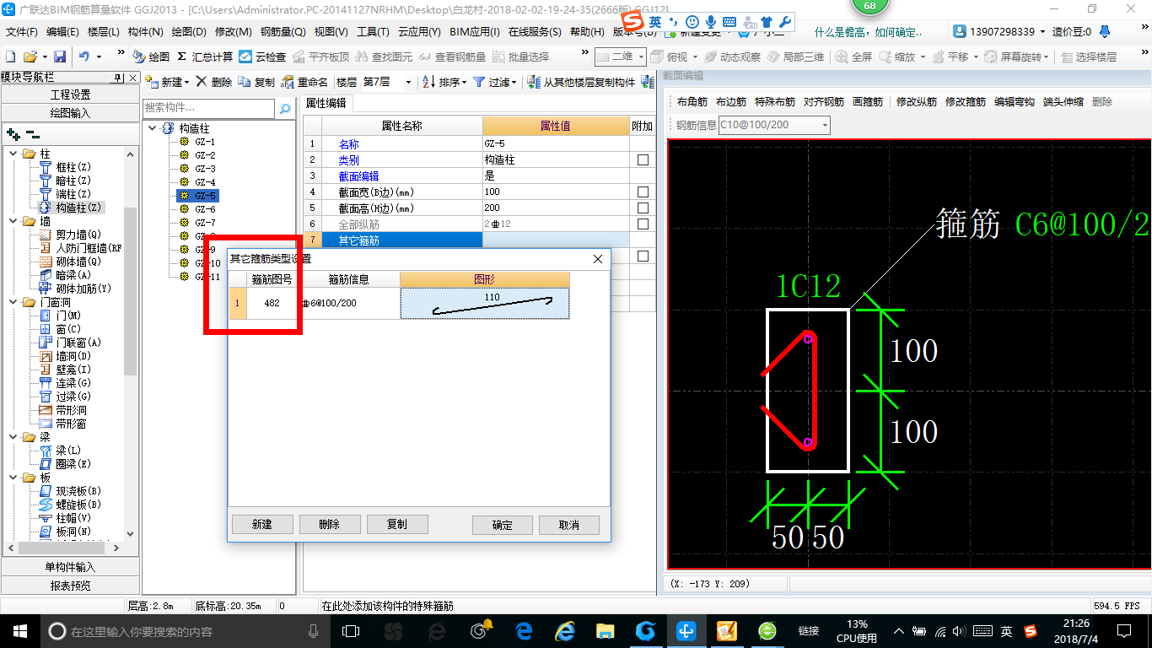Select GZ-3 in component list
Viewport: 1152px width, 648px height.
tap(205, 169)
